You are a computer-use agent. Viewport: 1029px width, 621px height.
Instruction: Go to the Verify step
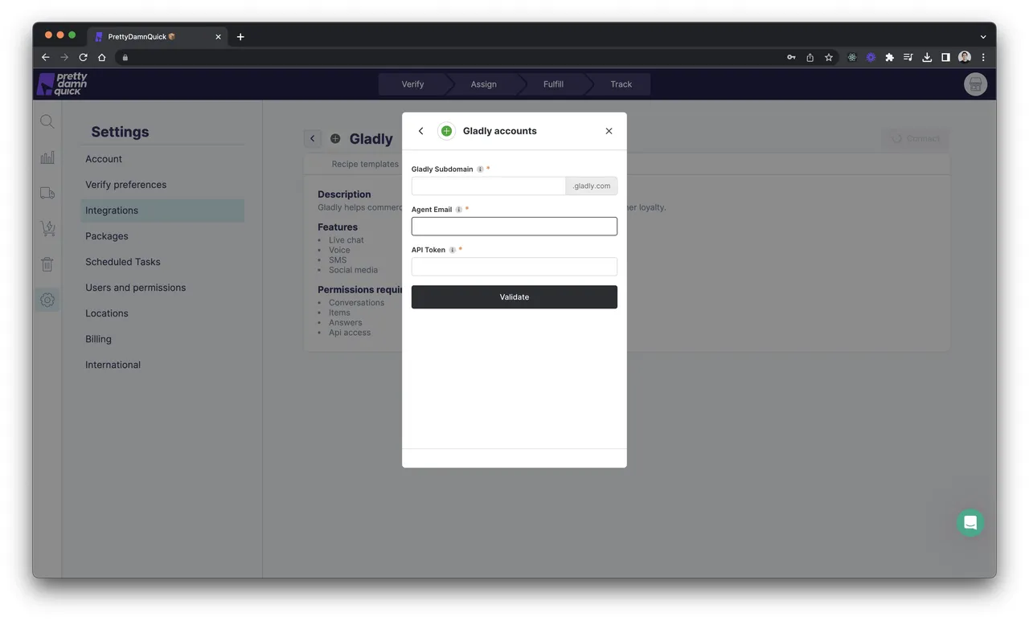tap(412, 84)
